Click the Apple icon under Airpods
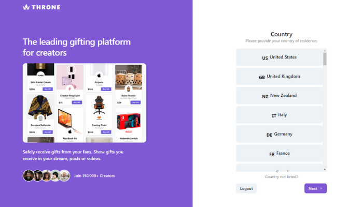Screen dimensions: 363x207 [x=99, y=76]
